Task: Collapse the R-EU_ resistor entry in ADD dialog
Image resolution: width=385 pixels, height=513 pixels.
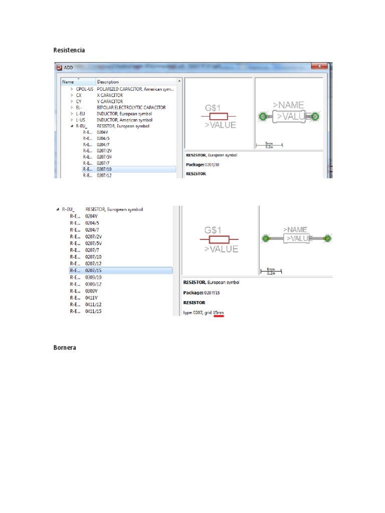Action: [x=72, y=126]
